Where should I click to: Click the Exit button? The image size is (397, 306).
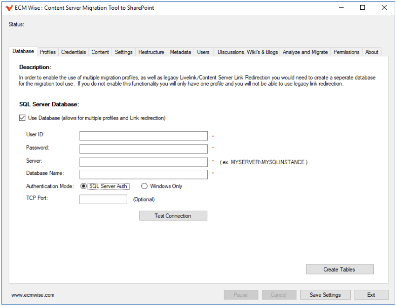click(371, 295)
